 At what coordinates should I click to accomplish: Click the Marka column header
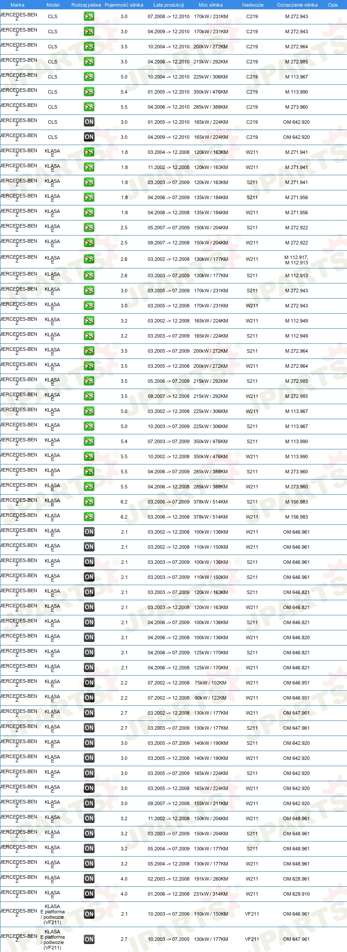pos(17,5)
